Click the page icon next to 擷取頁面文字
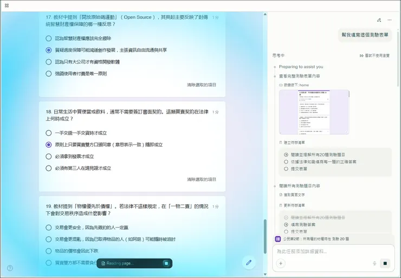 coord(281,195)
